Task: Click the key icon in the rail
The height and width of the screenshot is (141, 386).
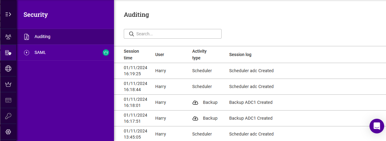Action: 8,116
